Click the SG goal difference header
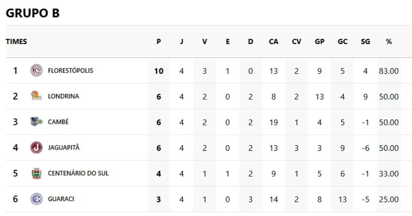Screen dimensions: 412x216 pos(365,42)
